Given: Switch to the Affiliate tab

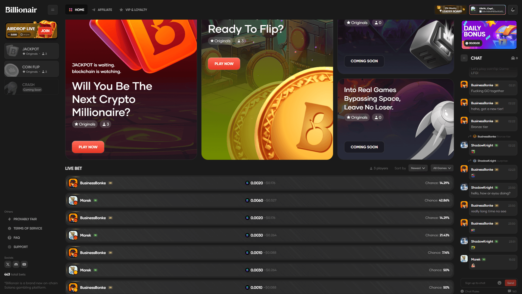Looking at the screenshot, I should 102,10.
